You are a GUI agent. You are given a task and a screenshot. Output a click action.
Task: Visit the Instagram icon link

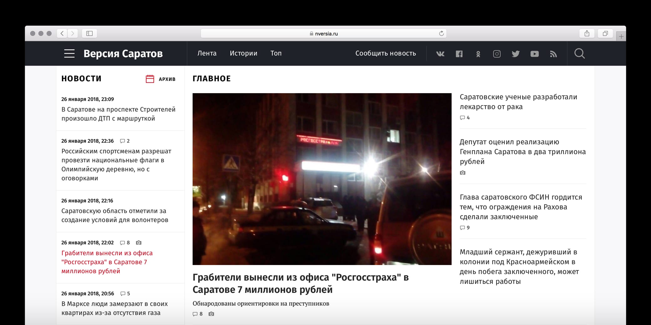click(x=497, y=54)
